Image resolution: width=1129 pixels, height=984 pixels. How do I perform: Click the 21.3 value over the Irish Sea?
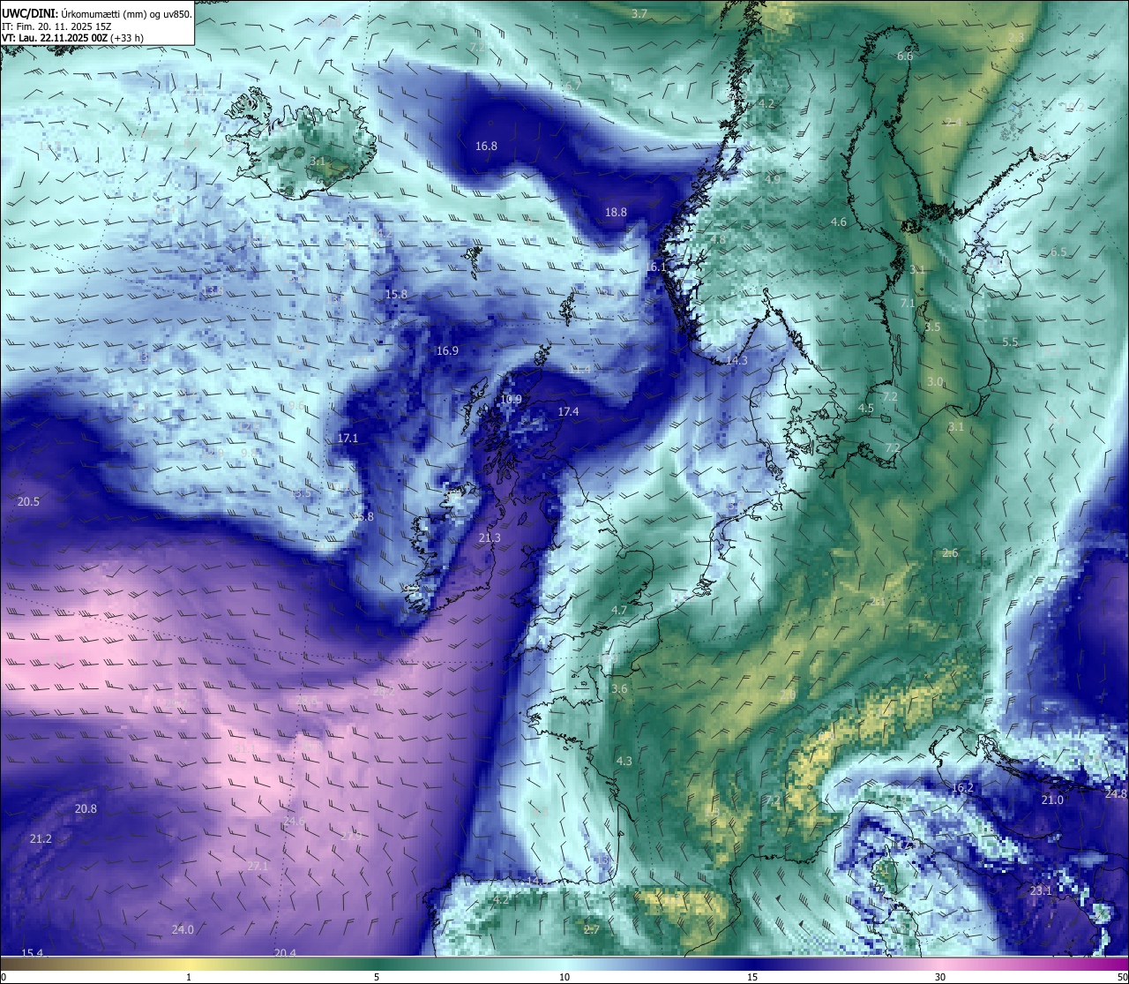click(x=490, y=537)
